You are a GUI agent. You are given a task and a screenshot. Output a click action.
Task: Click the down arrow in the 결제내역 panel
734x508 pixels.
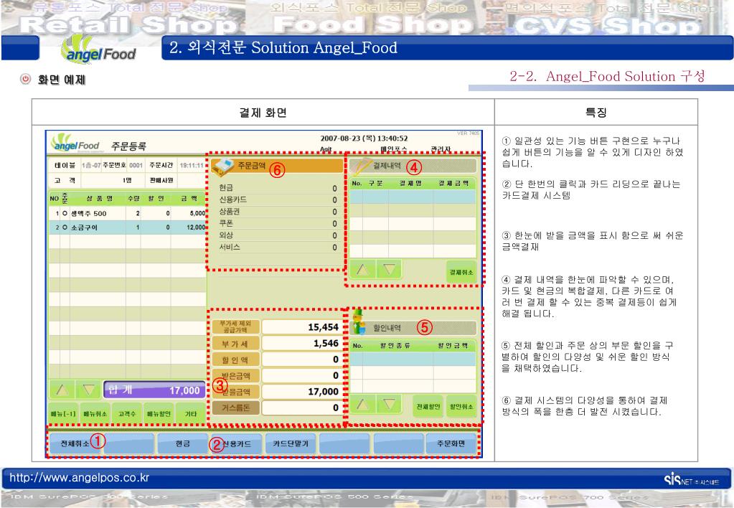(389, 271)
